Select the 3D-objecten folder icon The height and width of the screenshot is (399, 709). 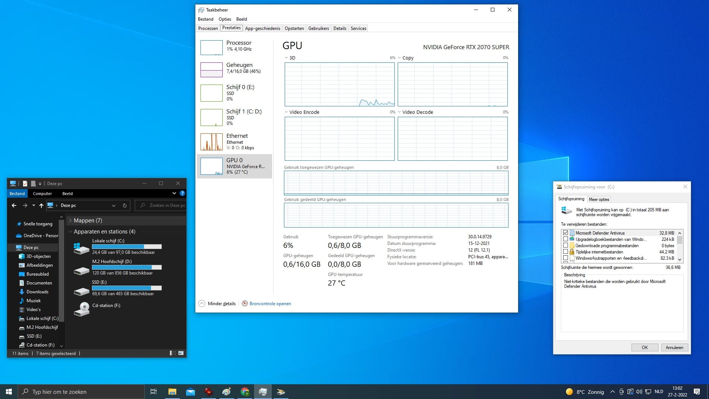coord(22,256)
